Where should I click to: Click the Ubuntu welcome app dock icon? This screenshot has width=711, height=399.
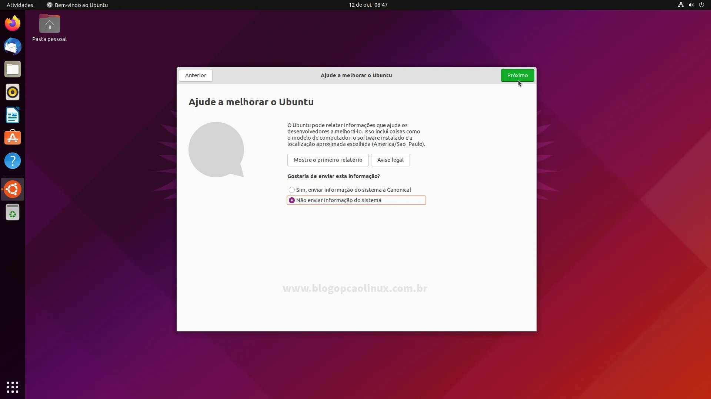click(13, 189)
